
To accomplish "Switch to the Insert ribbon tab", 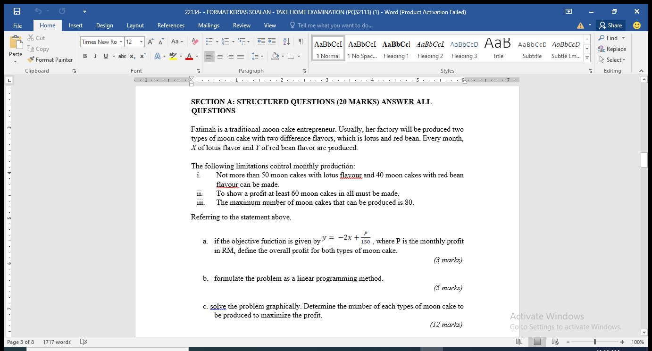I will click(x=75, y=25).
